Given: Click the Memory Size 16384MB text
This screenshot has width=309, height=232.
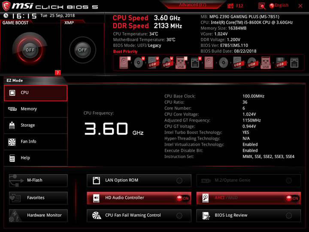Looking at the screenshot, I should pyautogui.click(x=224, y=28).
